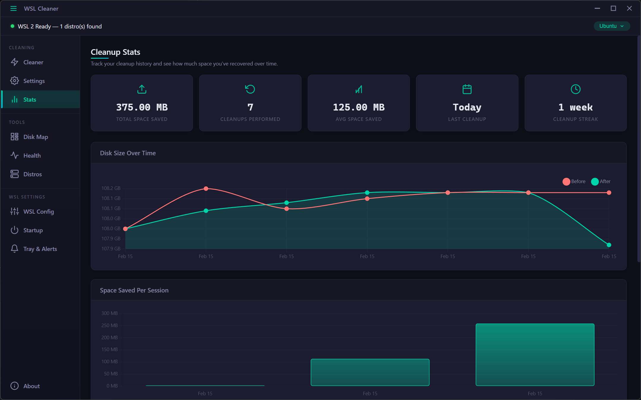Click the tallest bar in Space Saved chart
The width and height of the screenshot is (641, 400).
[535, 354]
